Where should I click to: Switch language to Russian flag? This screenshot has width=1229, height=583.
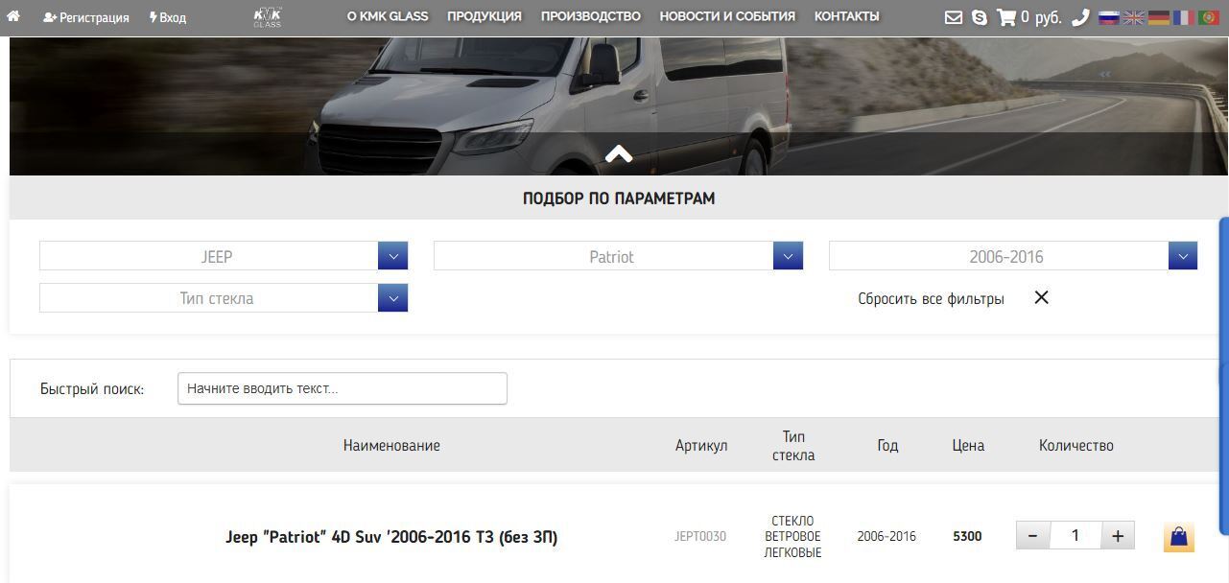[x=1109, y=17]
